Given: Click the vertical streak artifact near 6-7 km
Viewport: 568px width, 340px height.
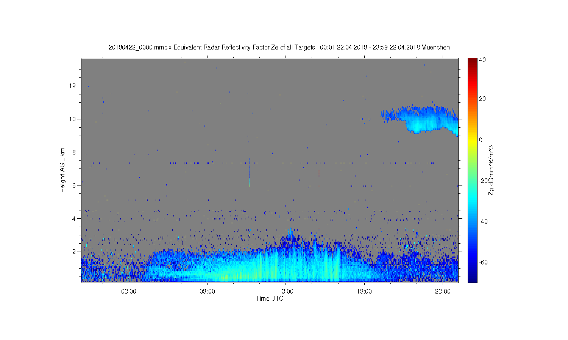Looking at the screenshot, I should point(250,173).
